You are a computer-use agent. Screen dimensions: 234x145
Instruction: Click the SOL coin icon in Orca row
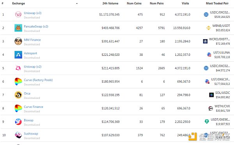[211, 95]
